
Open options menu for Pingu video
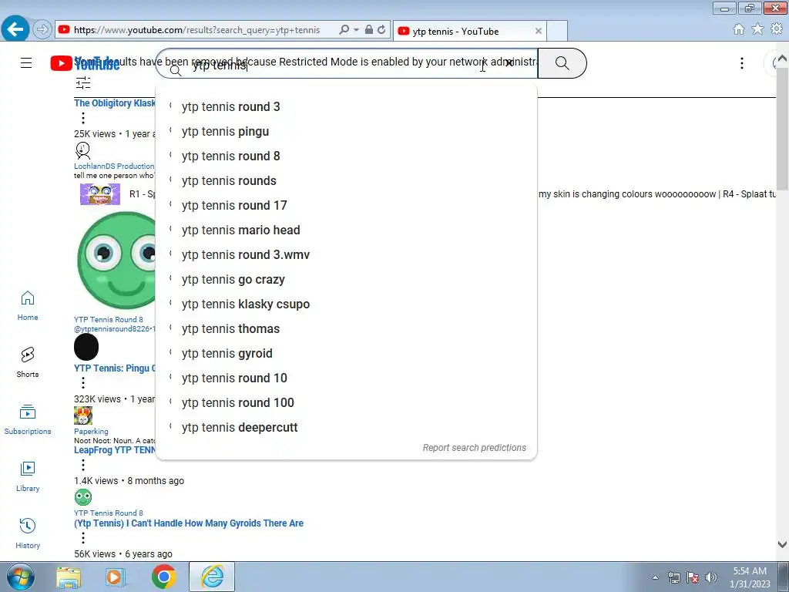(x=83, y=383)
